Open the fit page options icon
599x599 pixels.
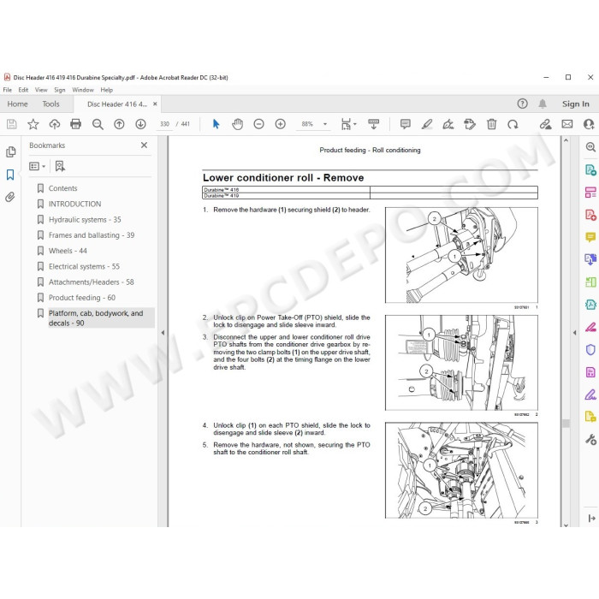coord(348,124)
